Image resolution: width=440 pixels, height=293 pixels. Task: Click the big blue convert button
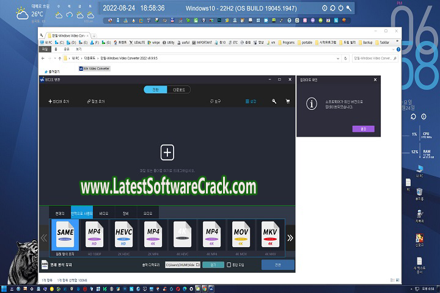(278, 265)
